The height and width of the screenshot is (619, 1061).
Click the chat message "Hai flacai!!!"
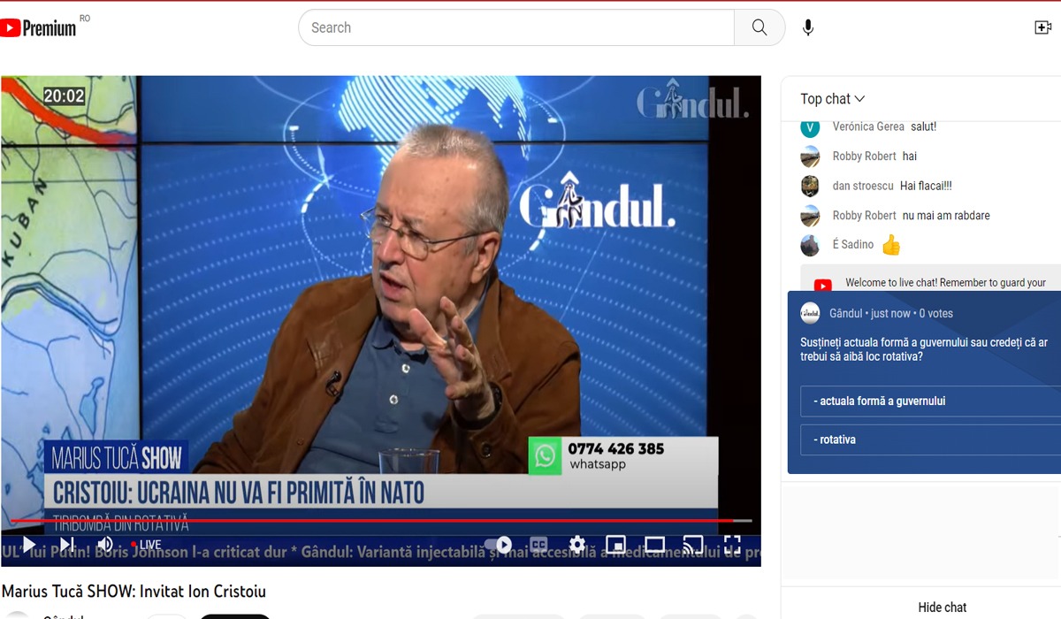tap(926, 186)
